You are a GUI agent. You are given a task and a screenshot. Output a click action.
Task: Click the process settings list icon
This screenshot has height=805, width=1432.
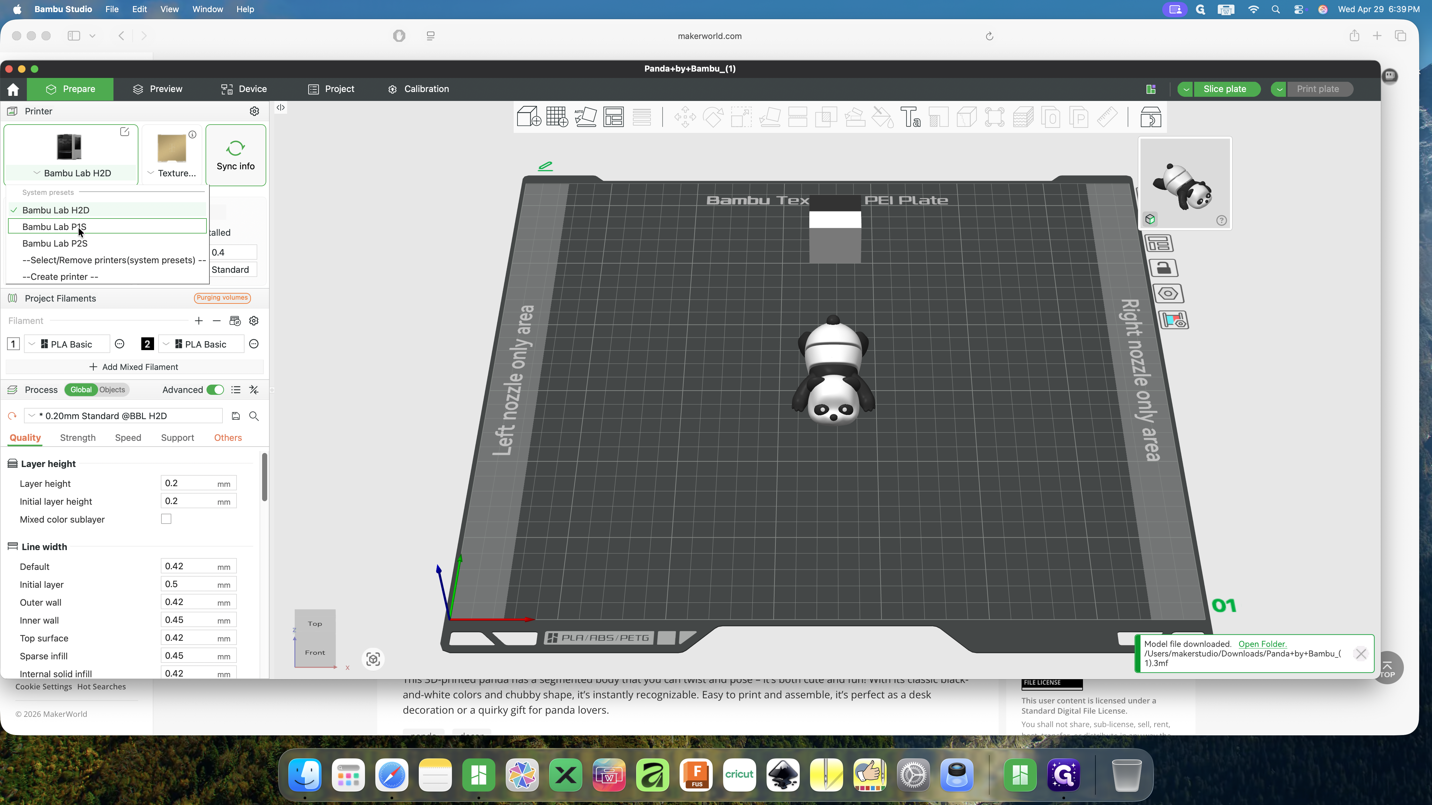pyautogui.click(x=236, y=390)
